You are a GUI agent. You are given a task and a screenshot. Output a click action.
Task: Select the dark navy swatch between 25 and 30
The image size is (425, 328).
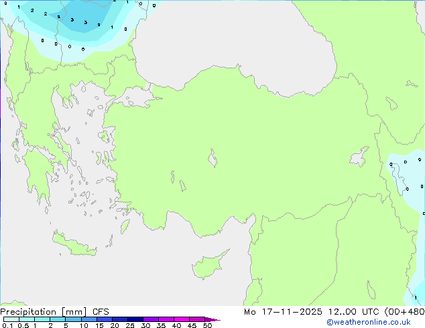point(135,319)
